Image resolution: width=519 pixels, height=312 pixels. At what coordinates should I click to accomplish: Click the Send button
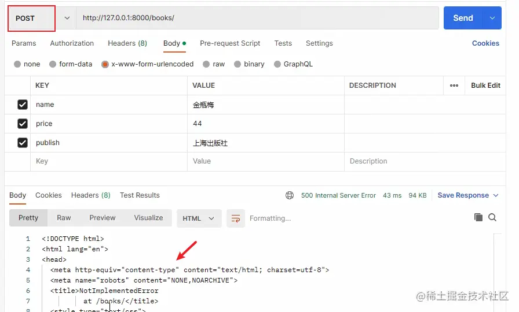click(463, 18)
